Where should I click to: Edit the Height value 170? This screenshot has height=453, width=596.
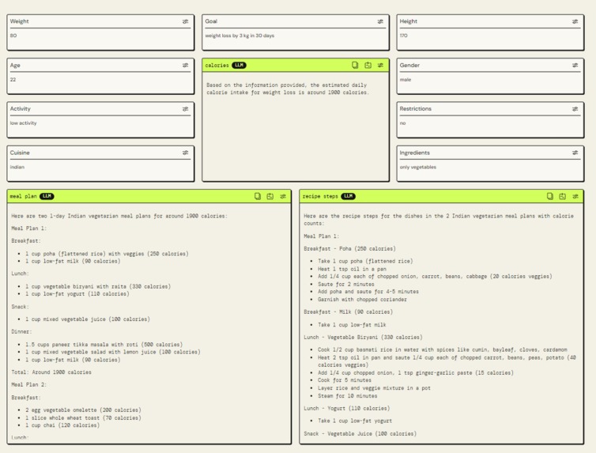pyautogui.click(x=403, y=36)
